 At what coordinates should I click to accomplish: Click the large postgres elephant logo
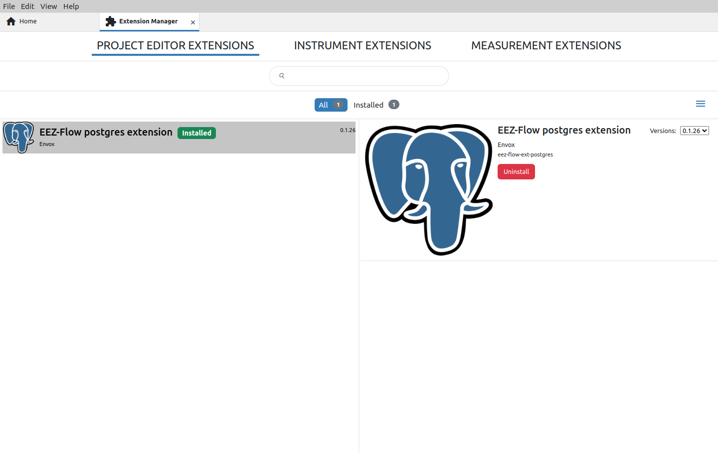click(x=429, y=189)
